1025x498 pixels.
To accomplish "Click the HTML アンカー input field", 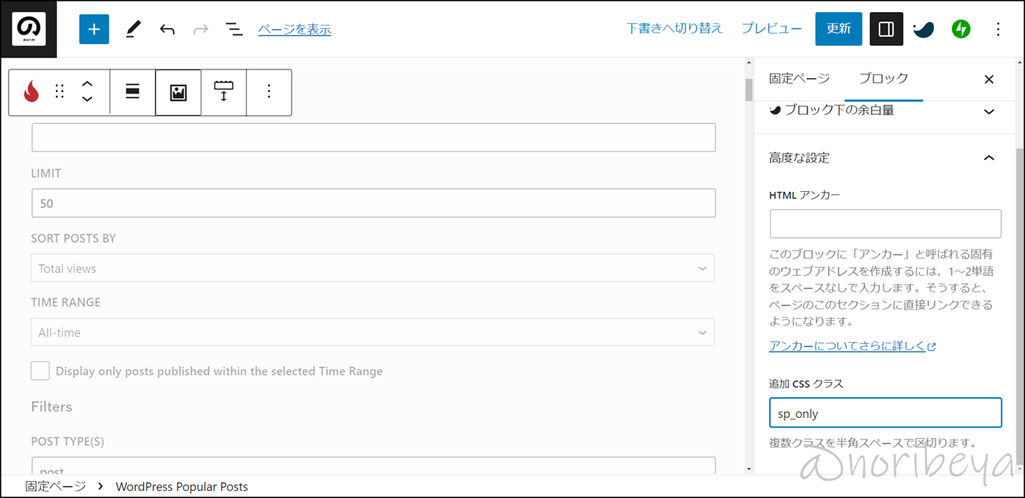I will pyautogui.click(x=885, y=224).
